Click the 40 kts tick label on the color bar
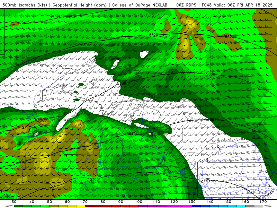 [x=32, y=202]
